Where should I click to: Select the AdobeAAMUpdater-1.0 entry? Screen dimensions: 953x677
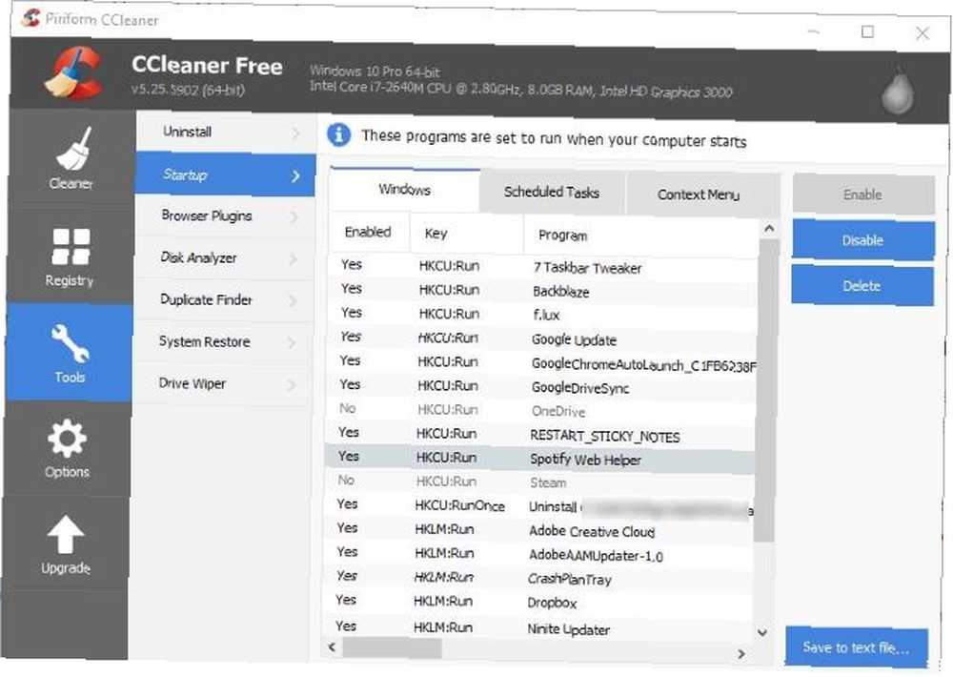tap(539, 554)
